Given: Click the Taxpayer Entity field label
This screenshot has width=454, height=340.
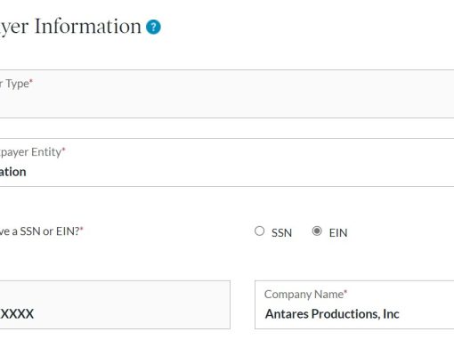Looking at the screenshot, I should point(30,152).
